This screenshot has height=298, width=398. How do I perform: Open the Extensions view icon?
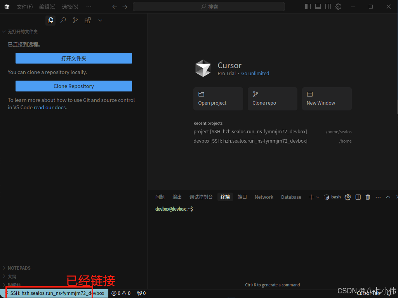coord(88,20)
